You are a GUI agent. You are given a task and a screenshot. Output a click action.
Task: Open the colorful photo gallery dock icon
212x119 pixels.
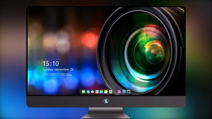[x=111, y=92]
